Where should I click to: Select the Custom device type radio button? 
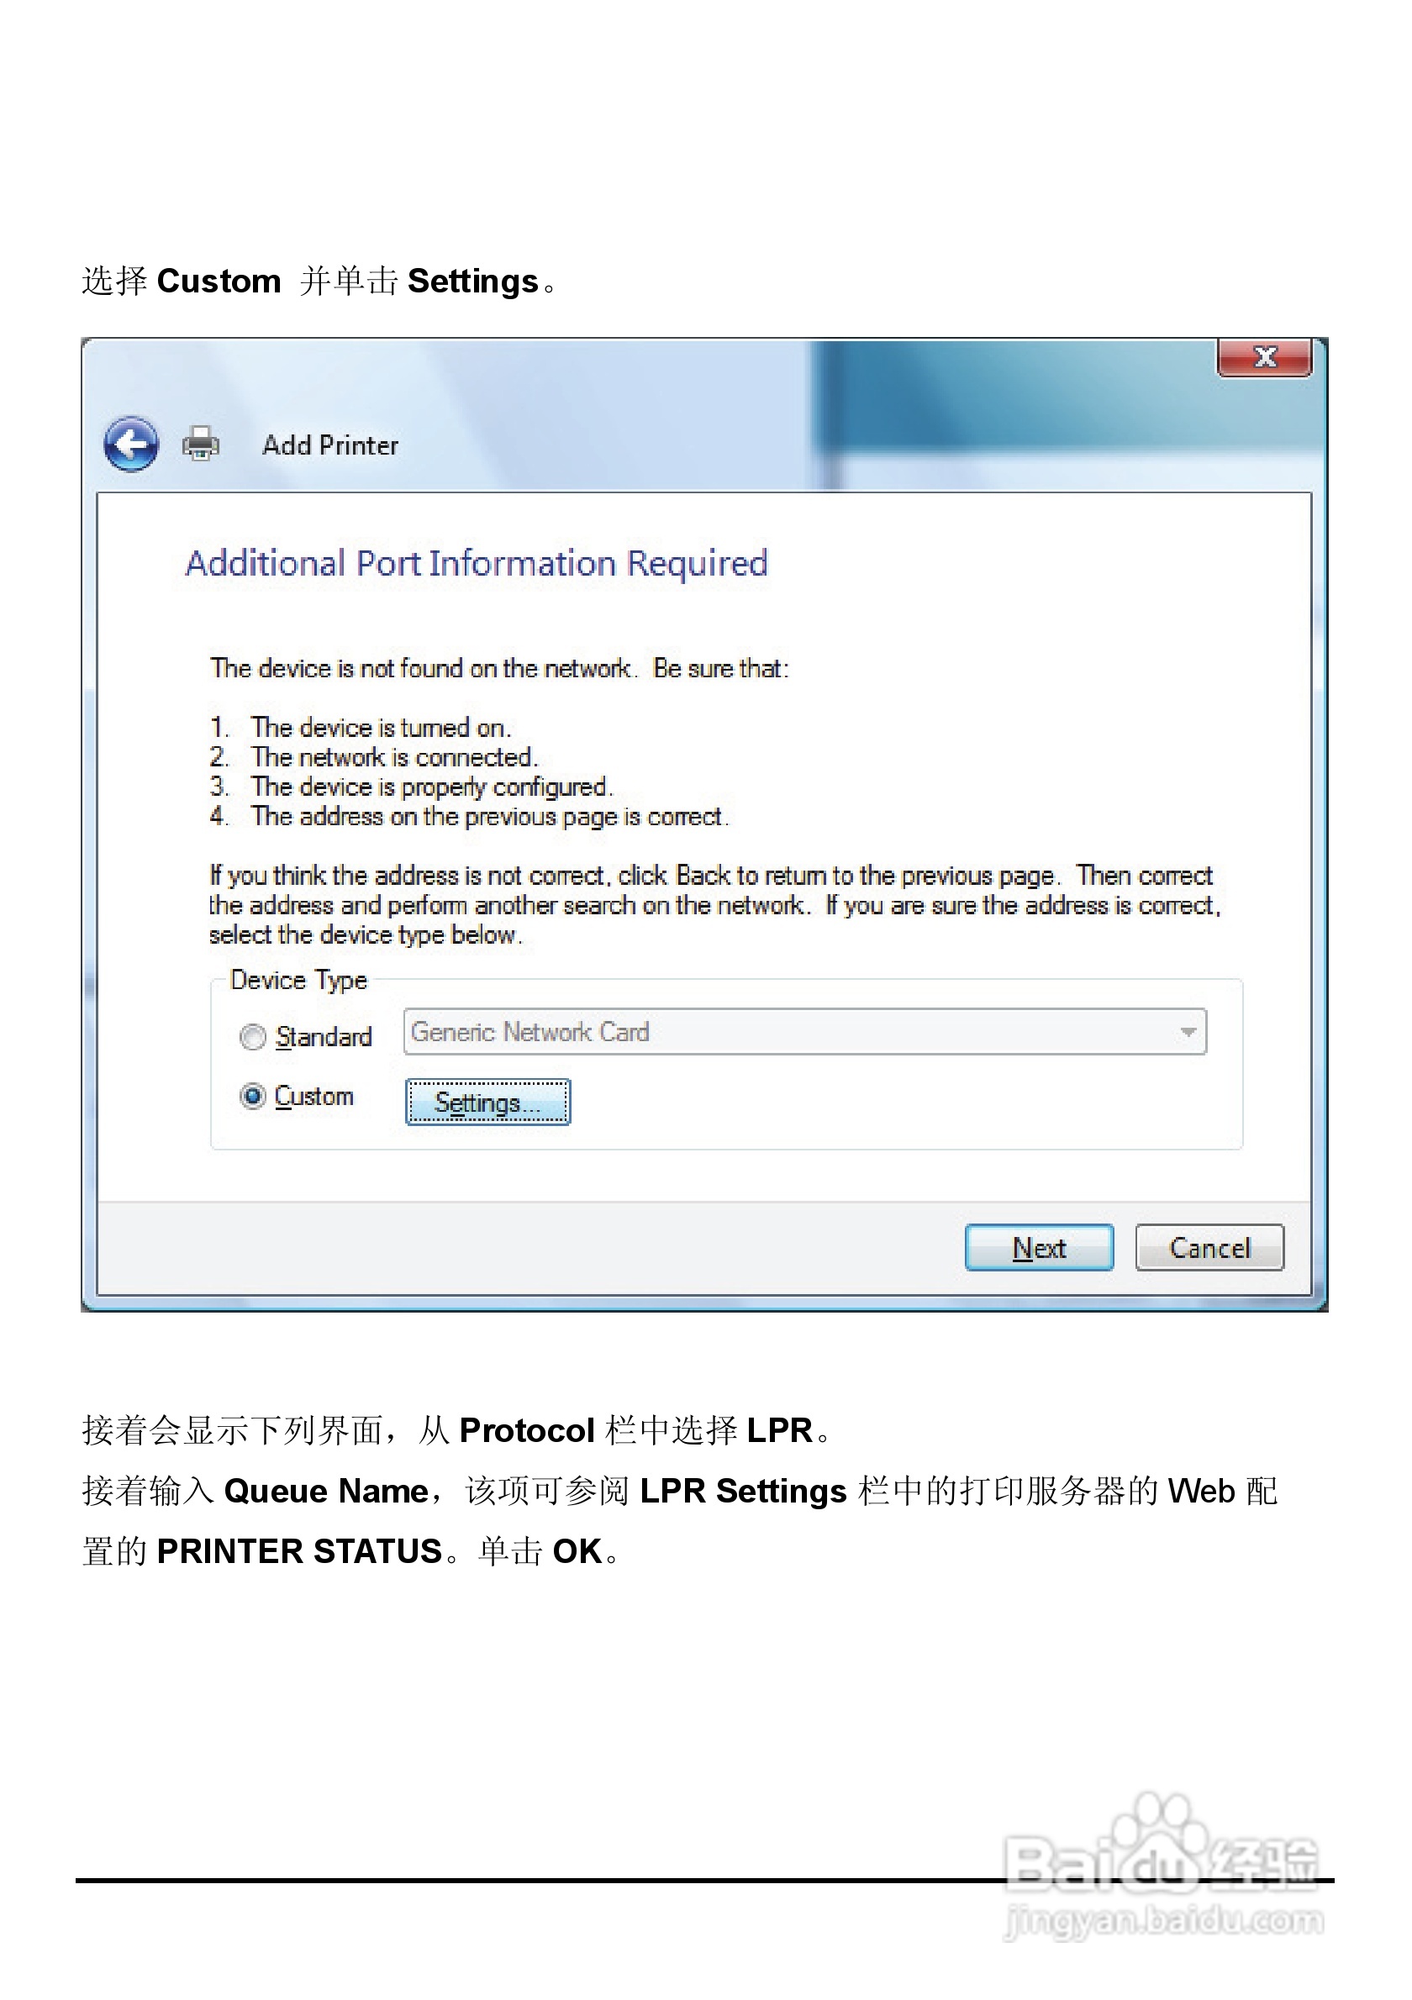click(253, 1096)
